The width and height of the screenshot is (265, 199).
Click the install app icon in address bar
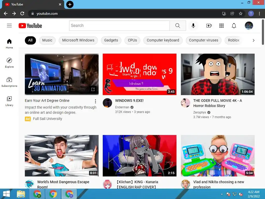(x=224, y=13)
